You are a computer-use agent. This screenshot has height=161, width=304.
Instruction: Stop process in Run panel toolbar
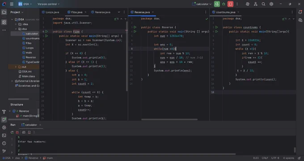pos(17,132)
